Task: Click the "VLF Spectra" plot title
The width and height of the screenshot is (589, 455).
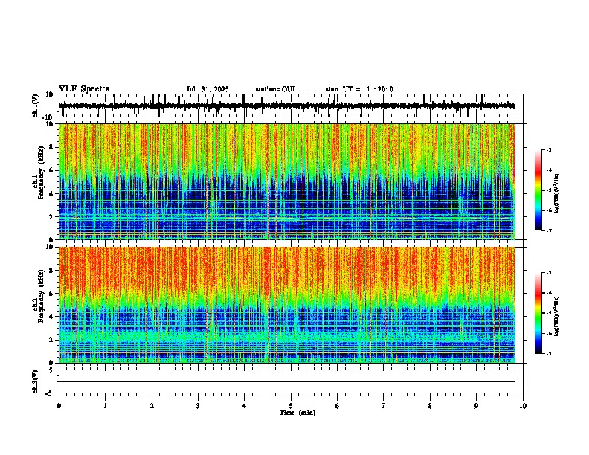Action: [x=84, y=89]
